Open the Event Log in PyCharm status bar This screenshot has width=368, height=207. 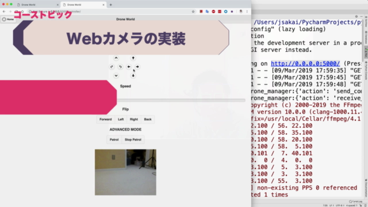tap(355, 202)
